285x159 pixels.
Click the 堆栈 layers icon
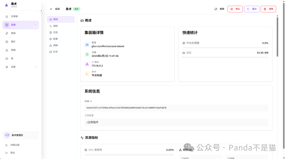[x=7, y=33]
